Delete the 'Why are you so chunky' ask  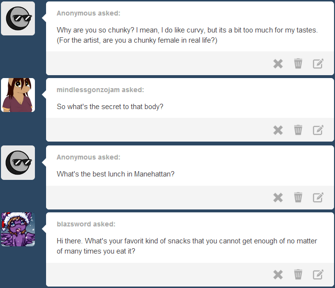pyautogui.click(x=298, y=64)
